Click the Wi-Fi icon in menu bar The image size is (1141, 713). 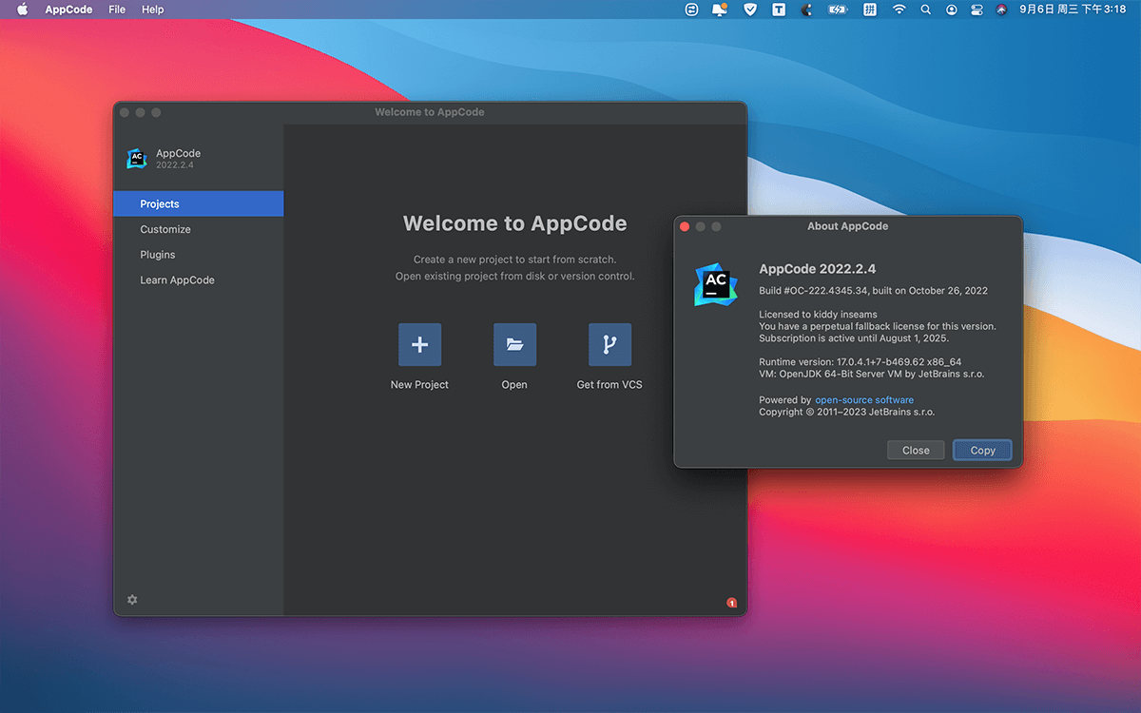point(899,10)
